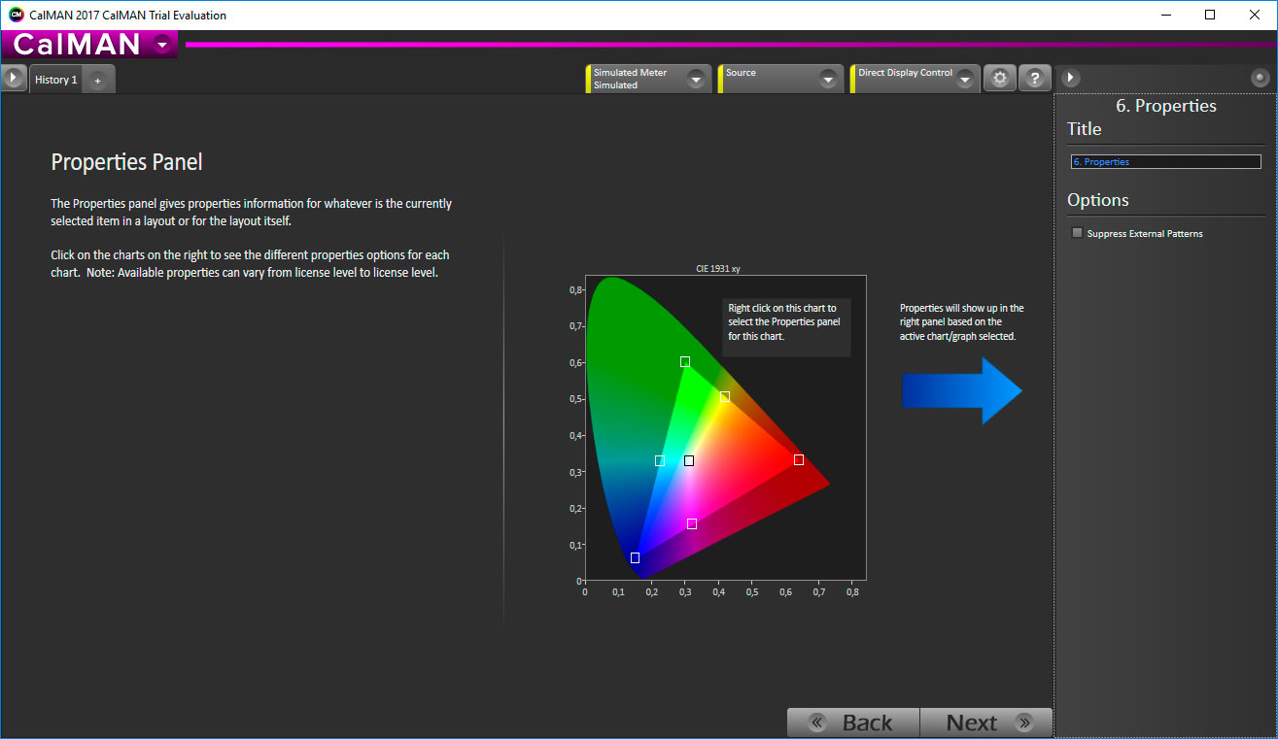Click the Properties Panel heading
This screenshot has width=1278, height=739.
(126, 162)
